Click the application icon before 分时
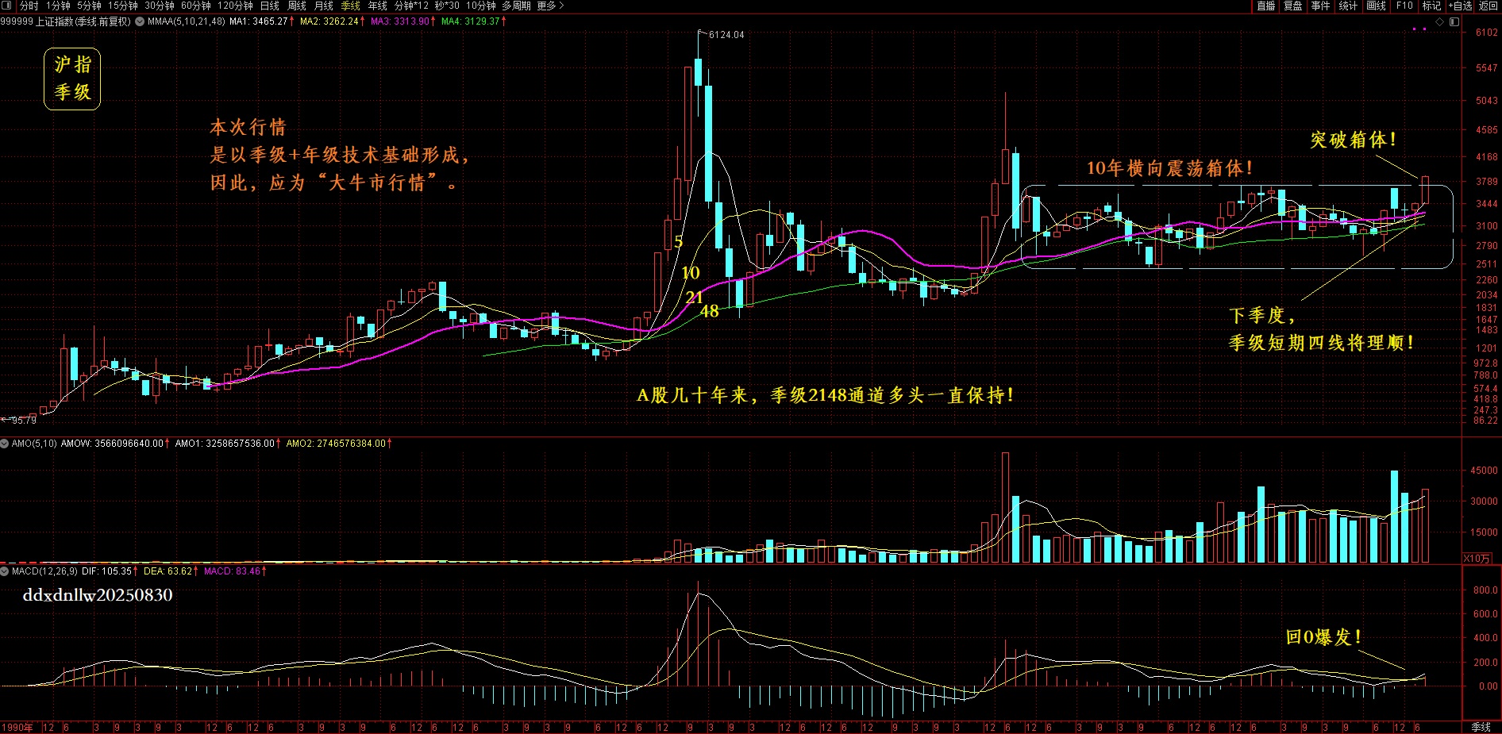This screenshot has width=1502, height=734. (x=6, y=6)
